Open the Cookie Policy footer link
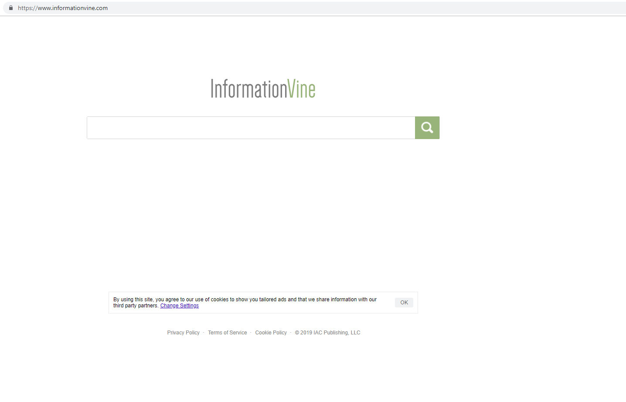The image size is (626, 402). [271, 333]
